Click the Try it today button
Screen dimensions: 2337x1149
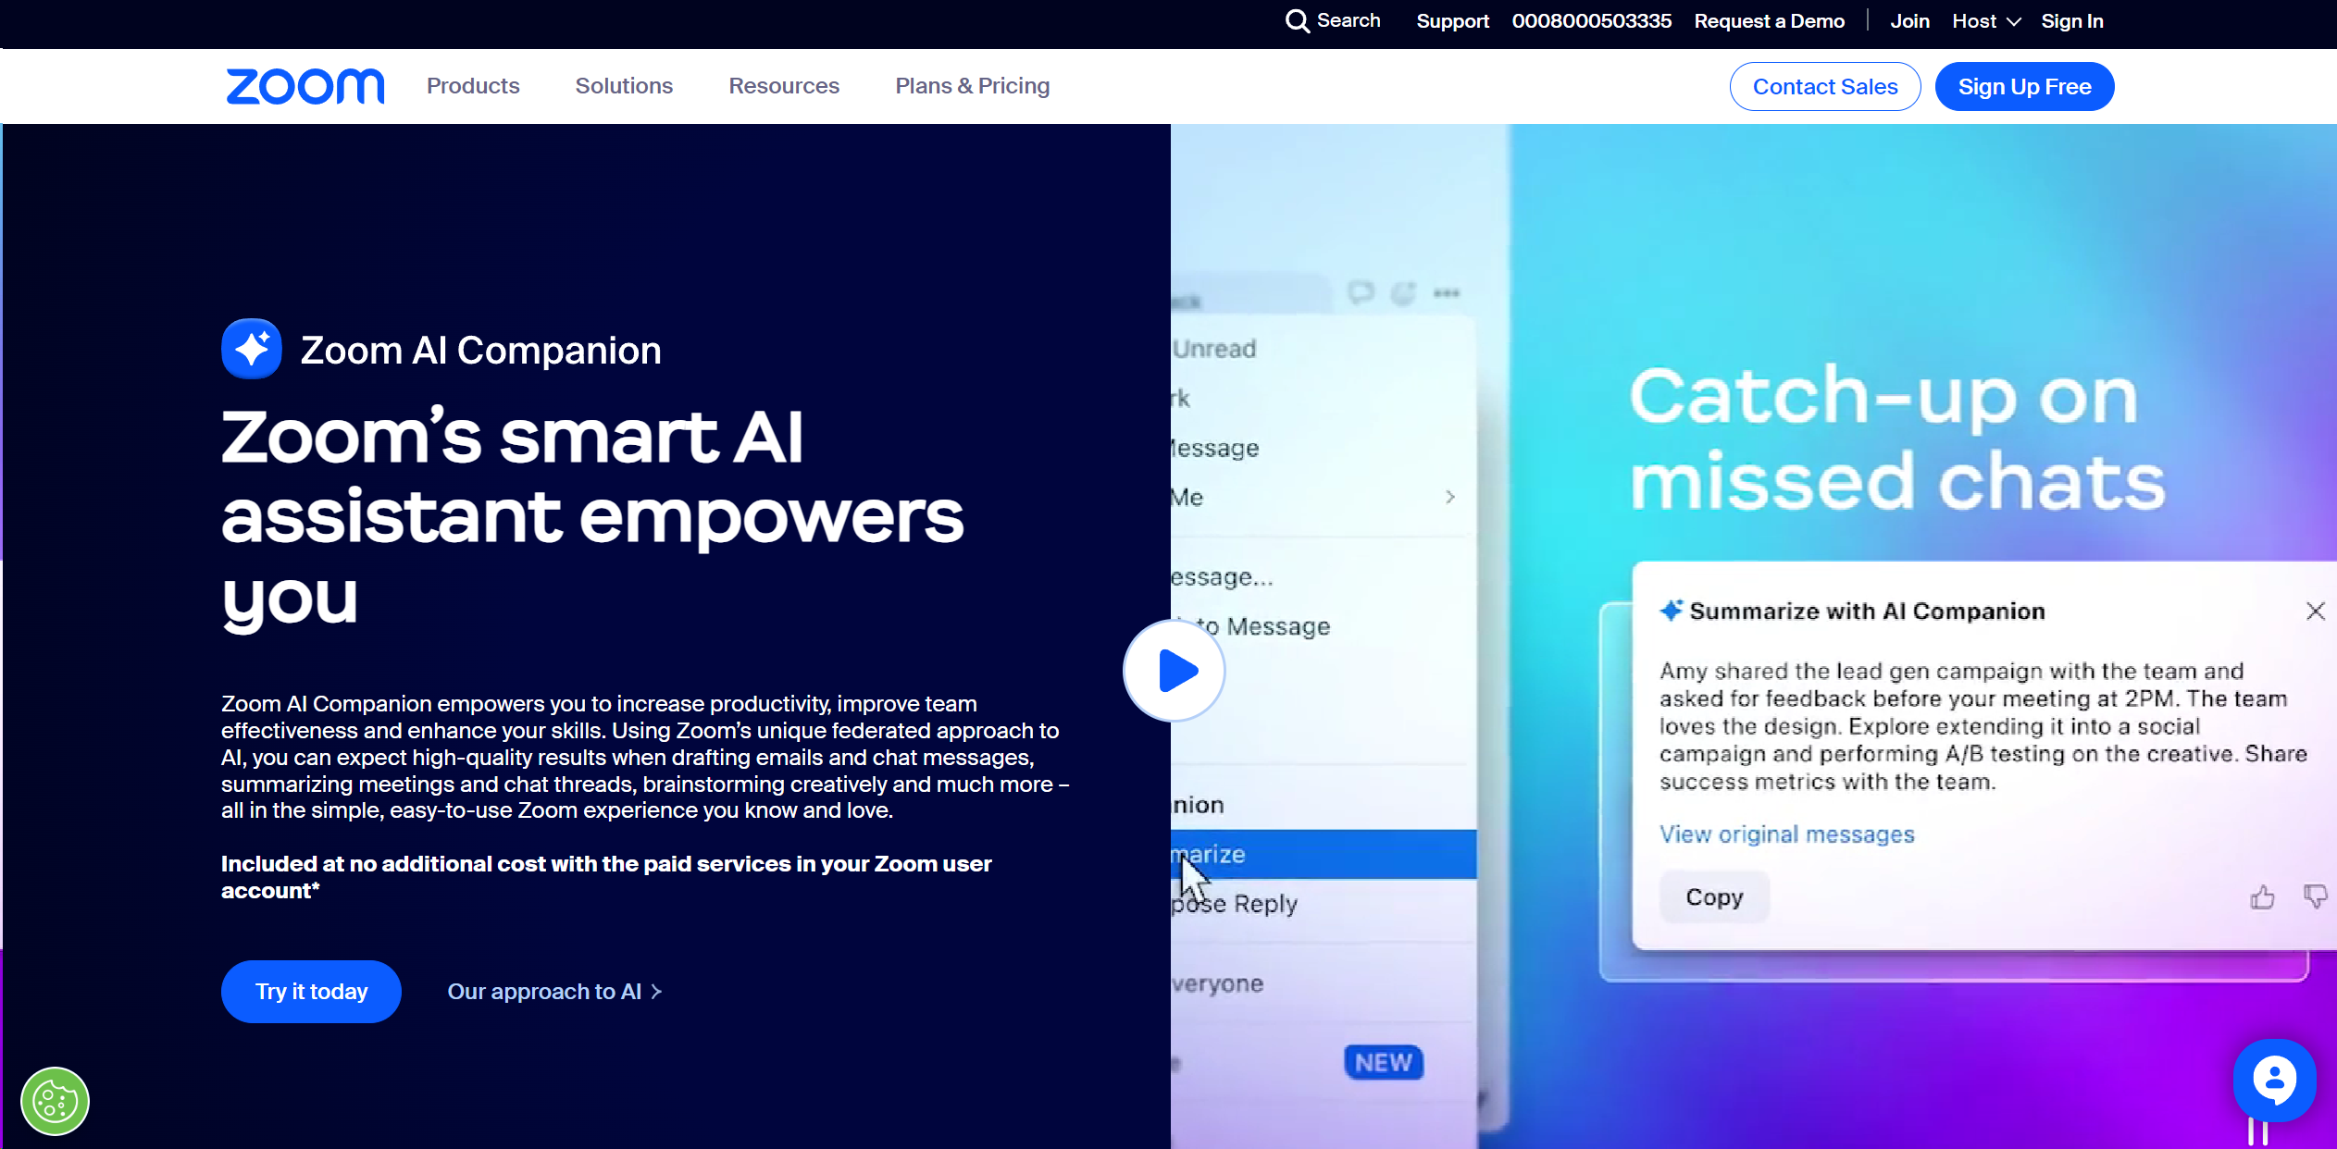point(312,990)
